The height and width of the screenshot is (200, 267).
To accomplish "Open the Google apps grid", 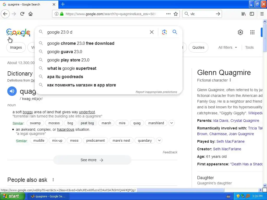I will pyautogui.click(x=252, y=32).
